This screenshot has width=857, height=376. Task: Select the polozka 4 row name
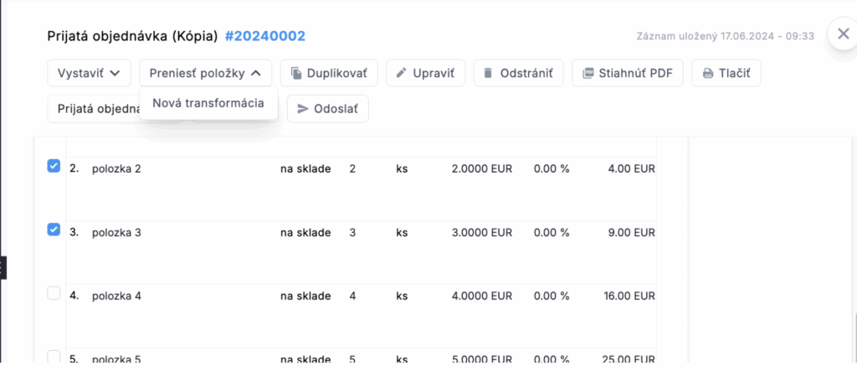pos(116,296)
